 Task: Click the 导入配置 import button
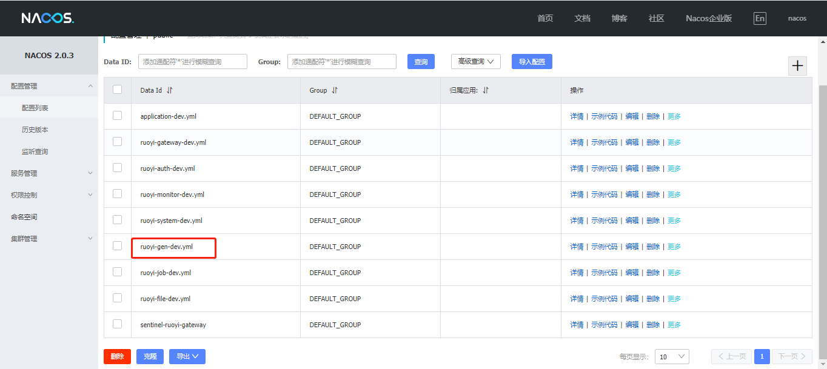pos(532,61)
